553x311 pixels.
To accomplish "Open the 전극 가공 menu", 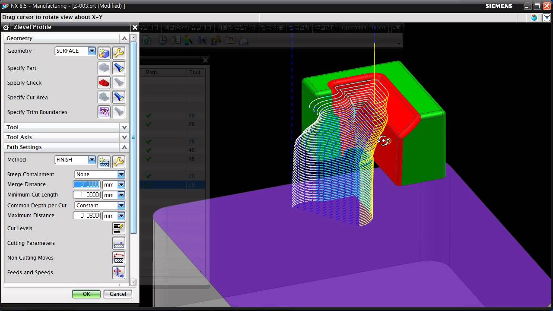I will (272, 28).
